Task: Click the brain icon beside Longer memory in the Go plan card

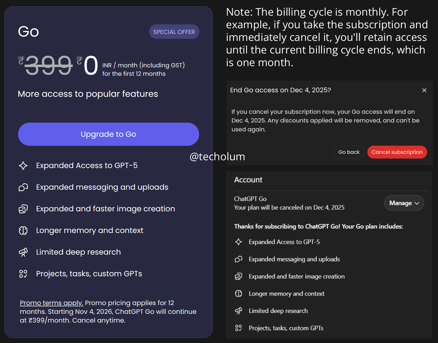Action: [x=23, y=231]
